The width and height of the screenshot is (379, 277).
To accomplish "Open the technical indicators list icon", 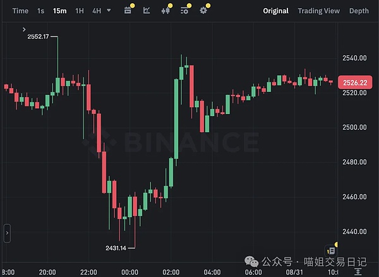I will click(184, 11).
